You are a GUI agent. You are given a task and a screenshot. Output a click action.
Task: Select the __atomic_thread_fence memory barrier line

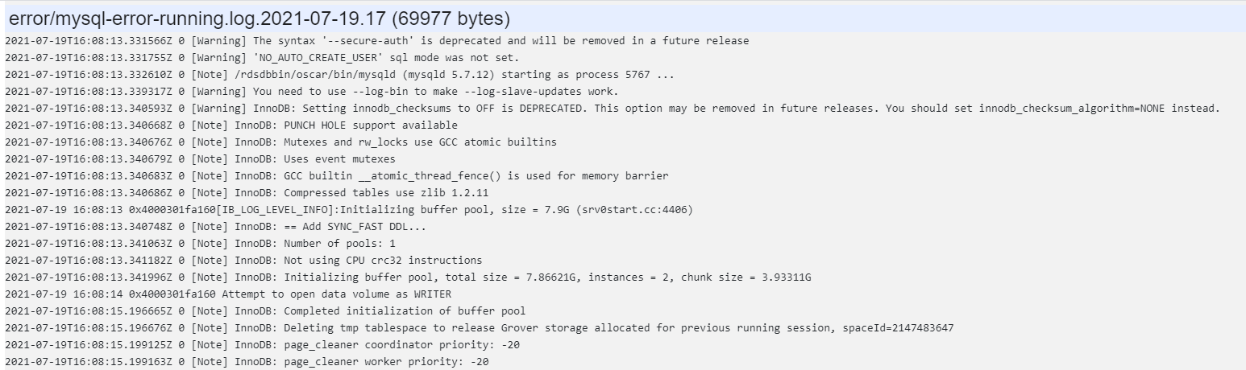[x=337, y=176]
